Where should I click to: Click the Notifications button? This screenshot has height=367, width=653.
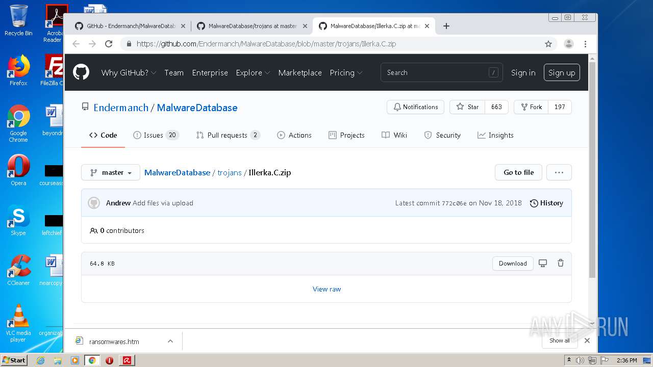click(415, 107)
